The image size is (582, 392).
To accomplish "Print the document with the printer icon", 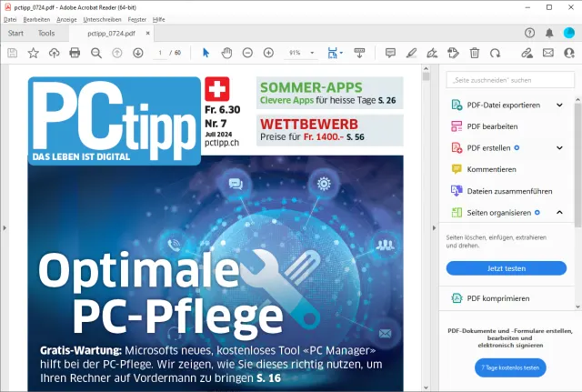I will click(x=75, y=53).
